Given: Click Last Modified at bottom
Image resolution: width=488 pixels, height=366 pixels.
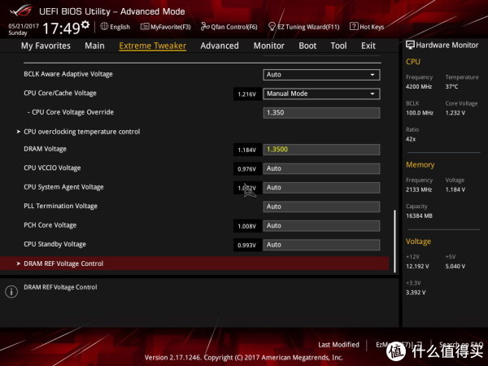Looking at the screenshot, I should pos(338,345).
